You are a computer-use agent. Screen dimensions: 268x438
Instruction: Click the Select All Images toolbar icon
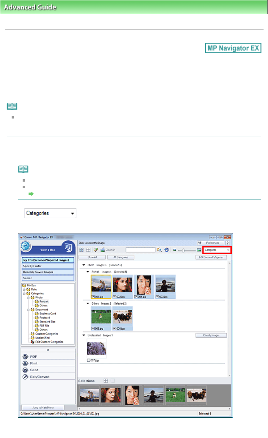pyautogui.click(x=81, y=250)
